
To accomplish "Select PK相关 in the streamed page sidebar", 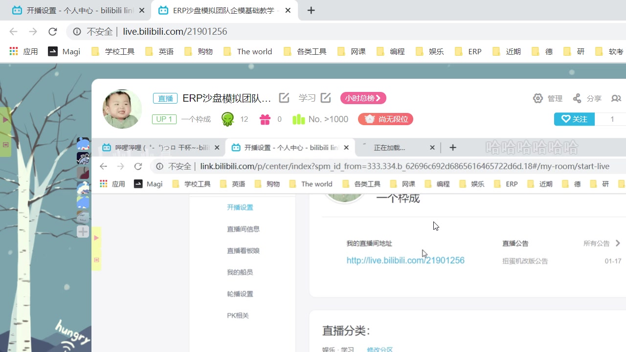I will [238, 315].
